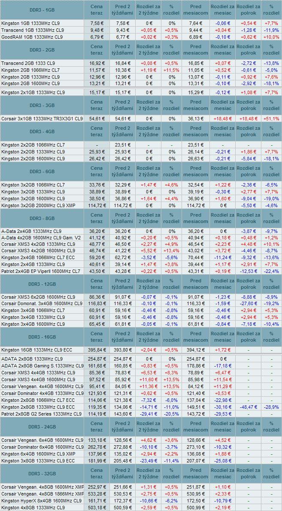This screenshot has height=511, width=282.
Task: Click the "-27,60 €" half-year difference value
Action: coord(248,304)
